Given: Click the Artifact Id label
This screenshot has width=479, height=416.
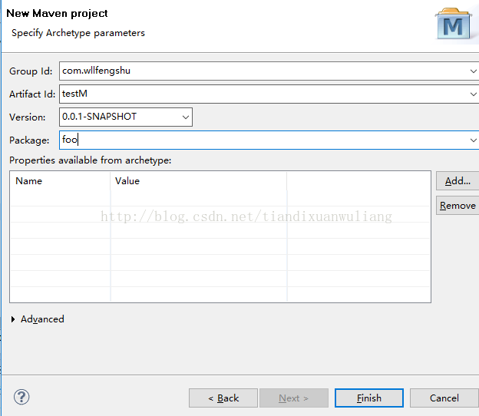Looking at the screenshot, I should pos(32,94).
